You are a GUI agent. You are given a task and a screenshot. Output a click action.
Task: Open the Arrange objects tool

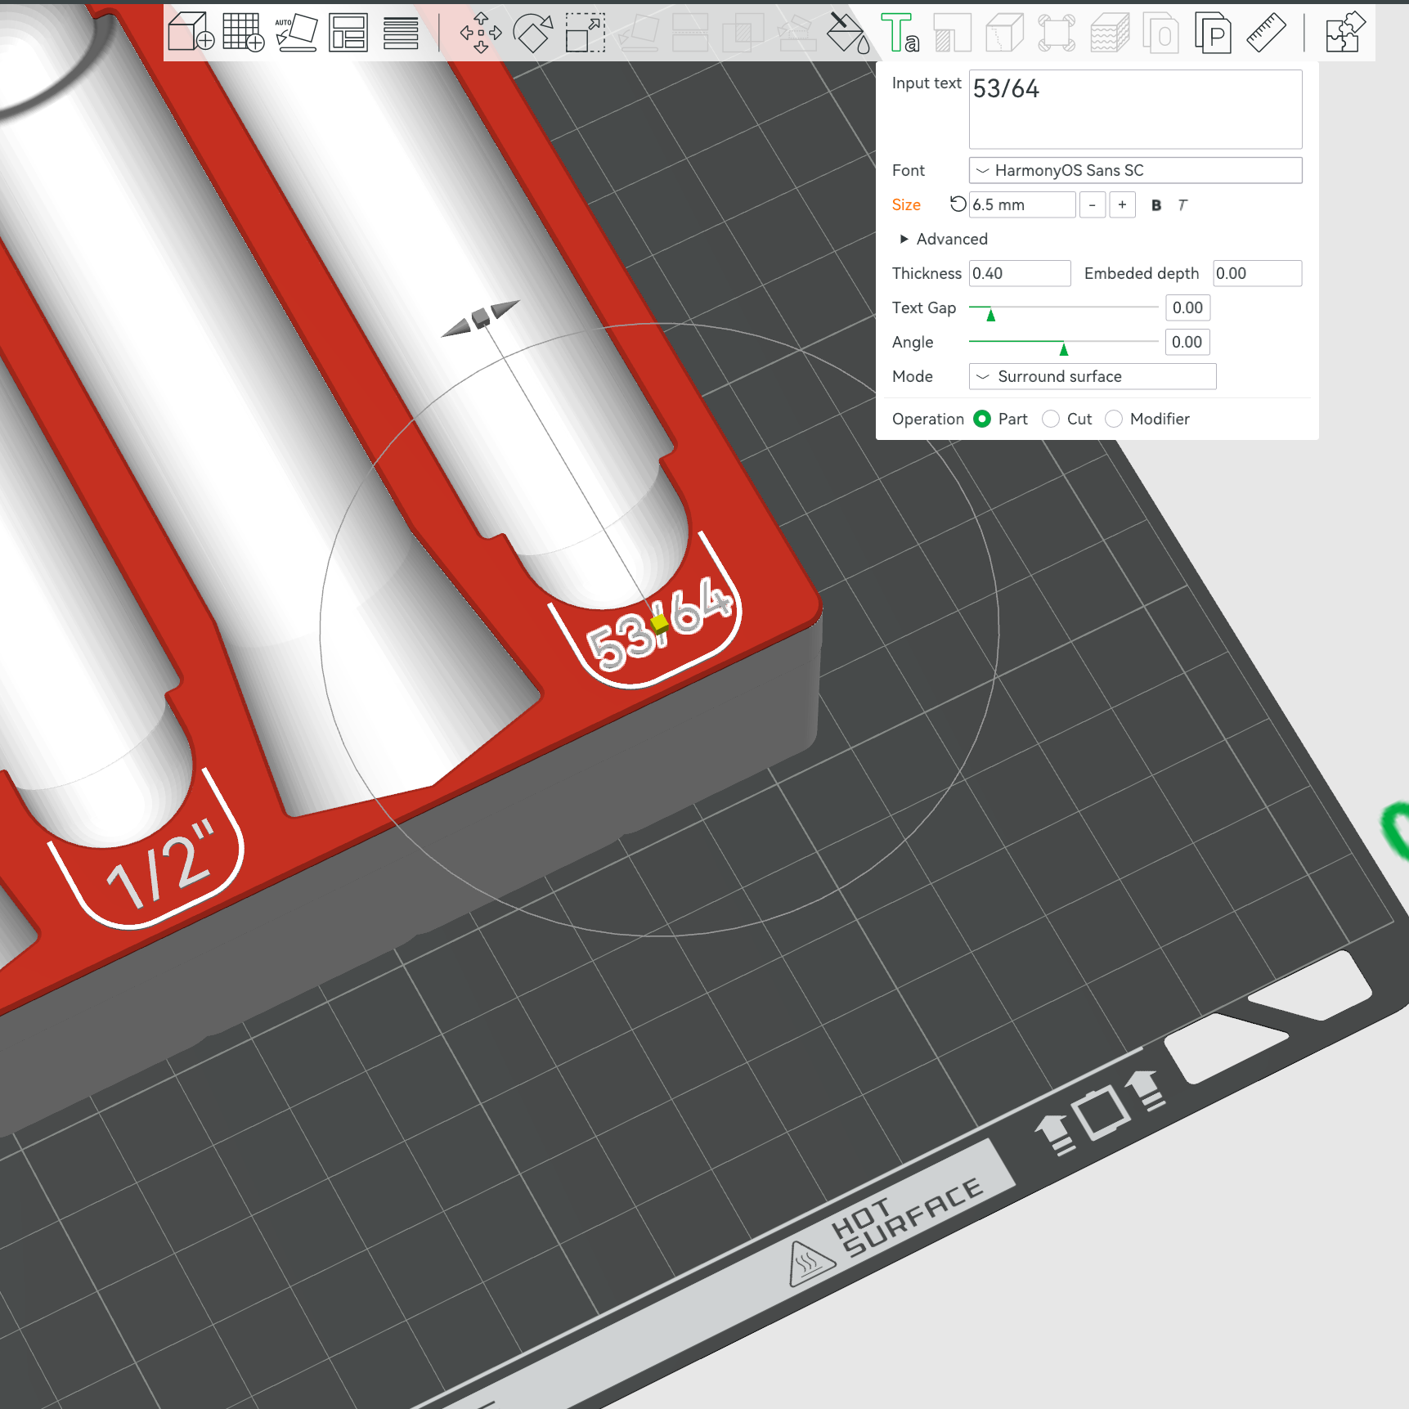pyautogui.click(x=348, y=33)
